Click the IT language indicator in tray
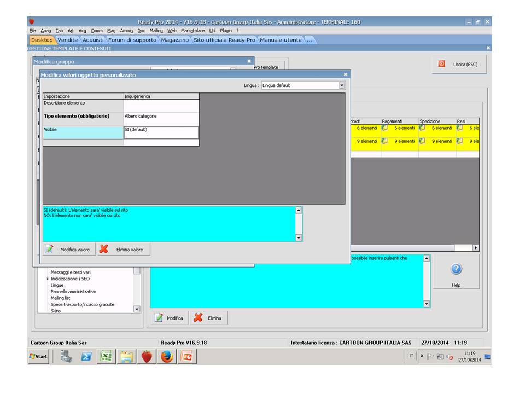The height and width of the screenshot is (394, 525). click(411, 356)
